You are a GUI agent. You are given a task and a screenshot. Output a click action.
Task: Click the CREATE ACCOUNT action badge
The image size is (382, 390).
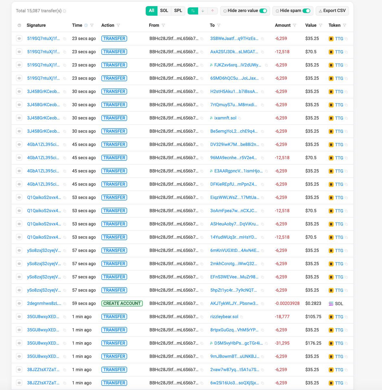click(122, 303)
